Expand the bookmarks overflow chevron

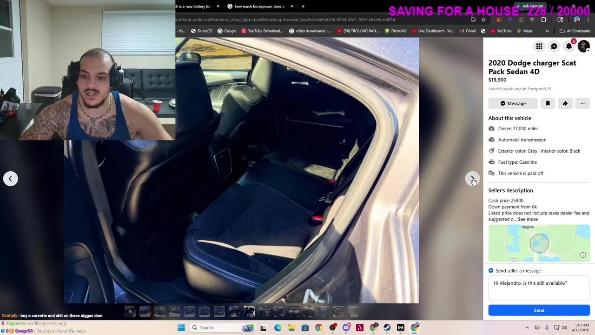(547, 31)
